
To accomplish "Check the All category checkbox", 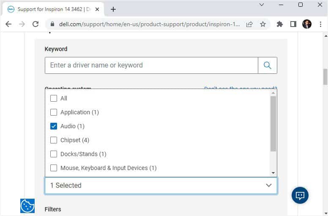I will (54, 98).
